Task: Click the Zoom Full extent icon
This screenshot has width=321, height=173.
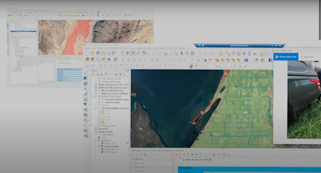Action: tap(144, 53)
